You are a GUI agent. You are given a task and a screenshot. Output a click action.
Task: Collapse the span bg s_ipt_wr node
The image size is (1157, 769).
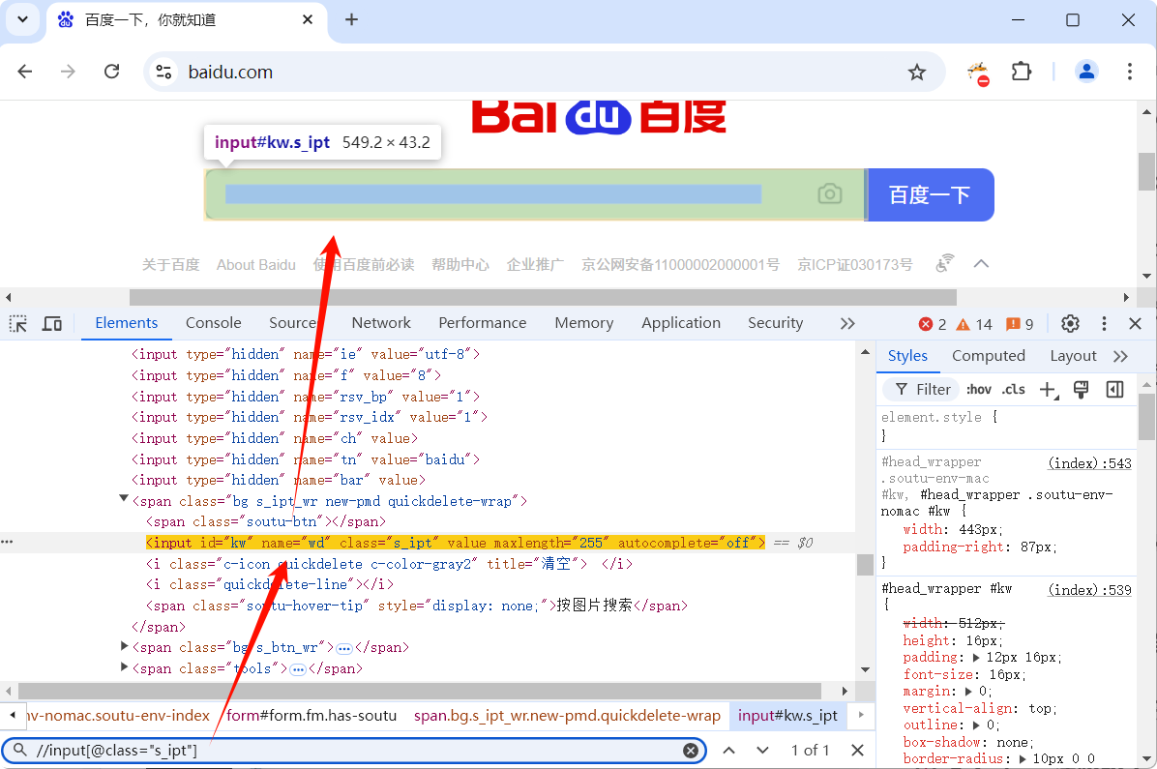124,500
